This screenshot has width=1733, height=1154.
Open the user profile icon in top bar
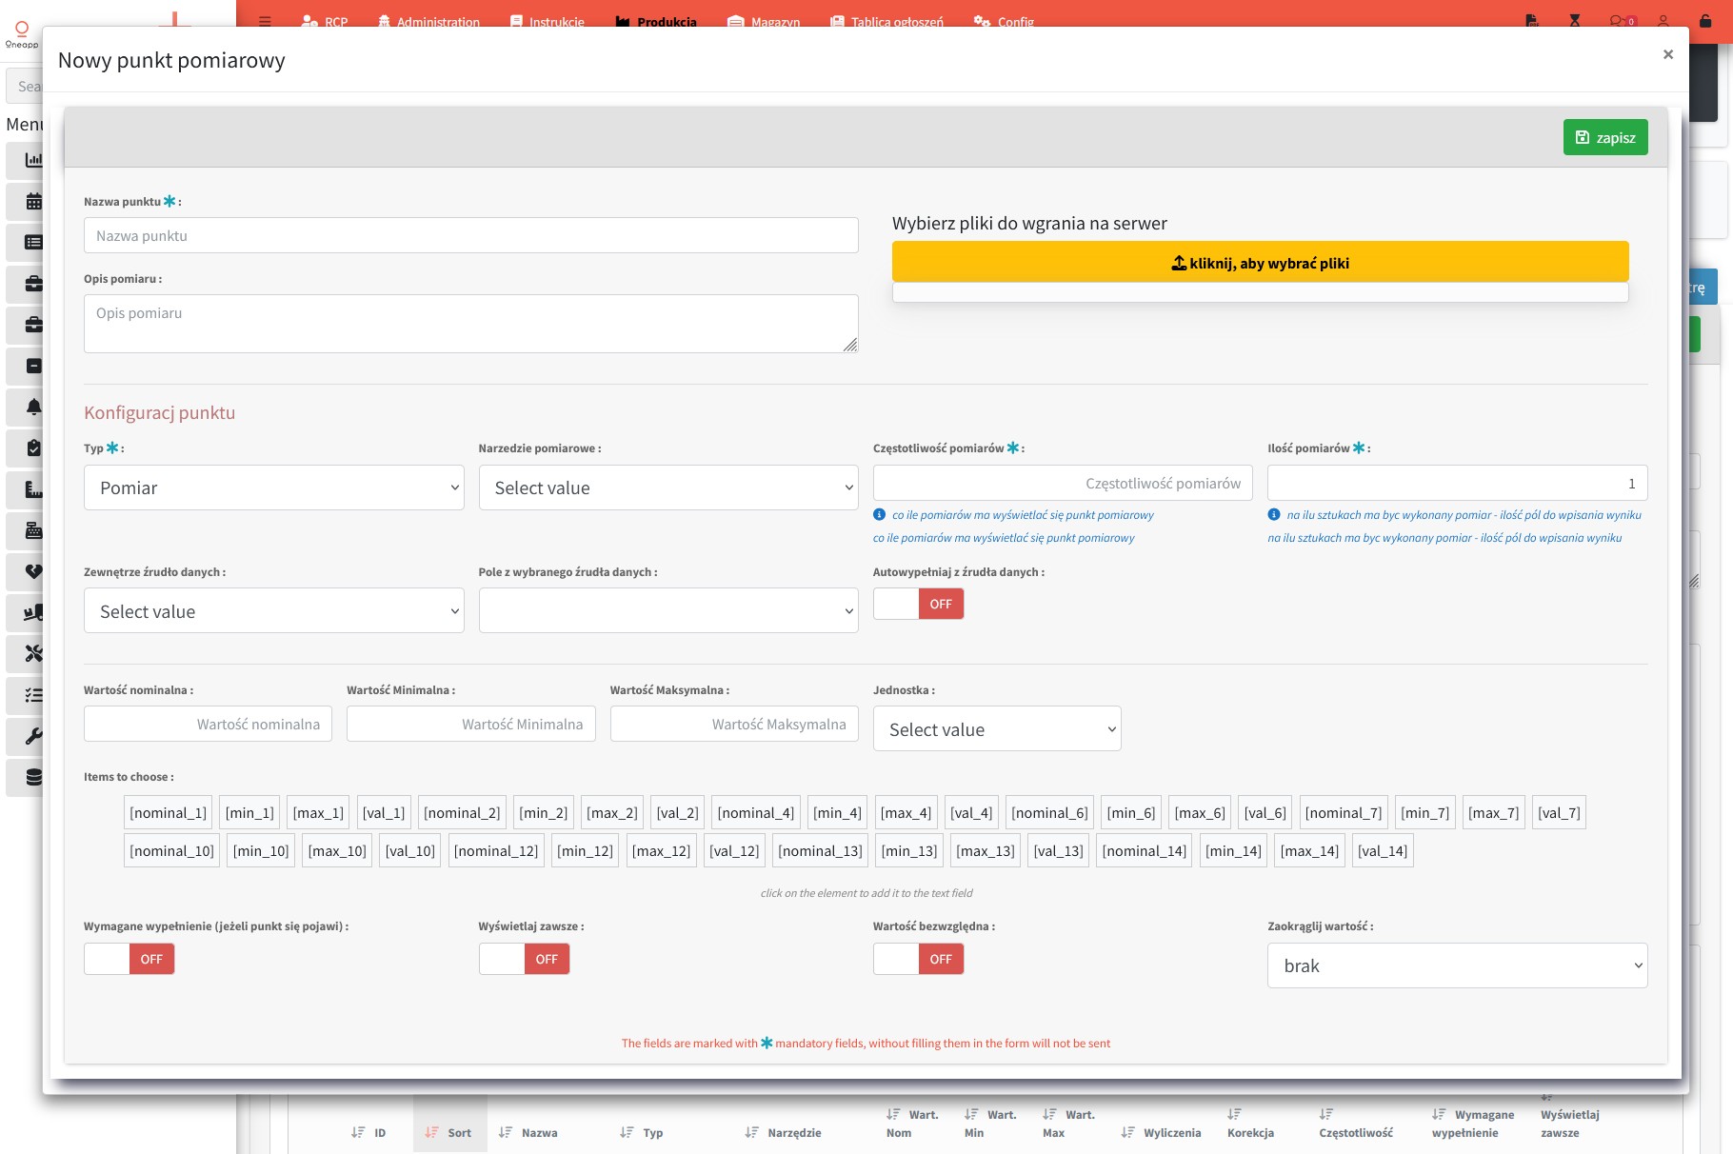coord(1663,21)
